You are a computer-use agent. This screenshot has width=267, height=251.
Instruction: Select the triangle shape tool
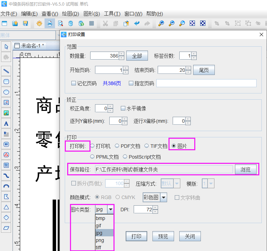click(x=6, y=207)
